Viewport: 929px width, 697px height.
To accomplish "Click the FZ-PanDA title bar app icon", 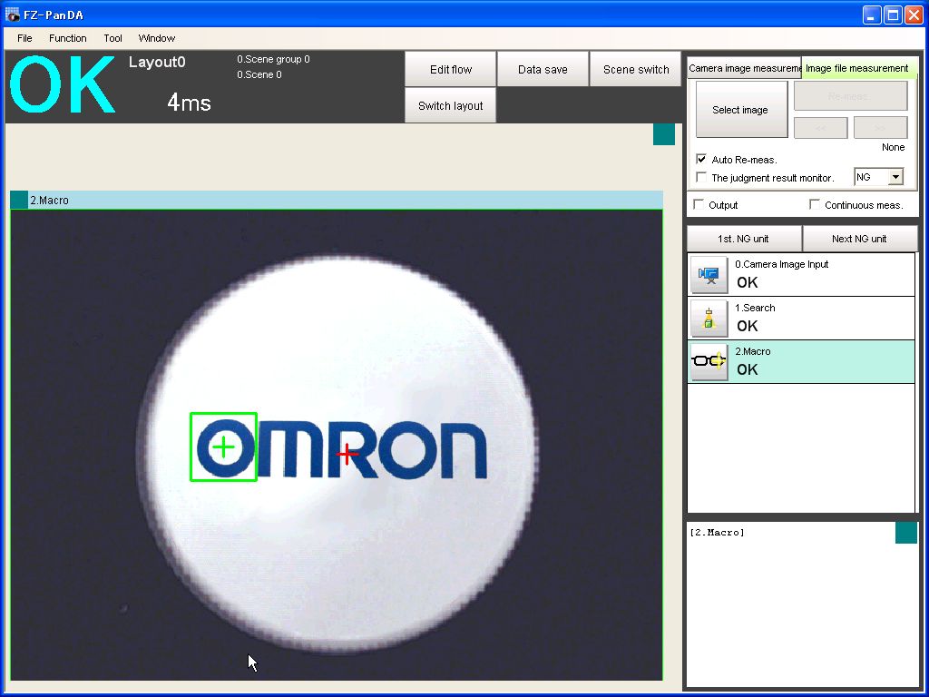I will (x=12, y=15).
